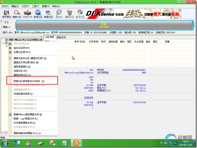
Task: Click the next disk right arrow
Action: tap(8, 22)
